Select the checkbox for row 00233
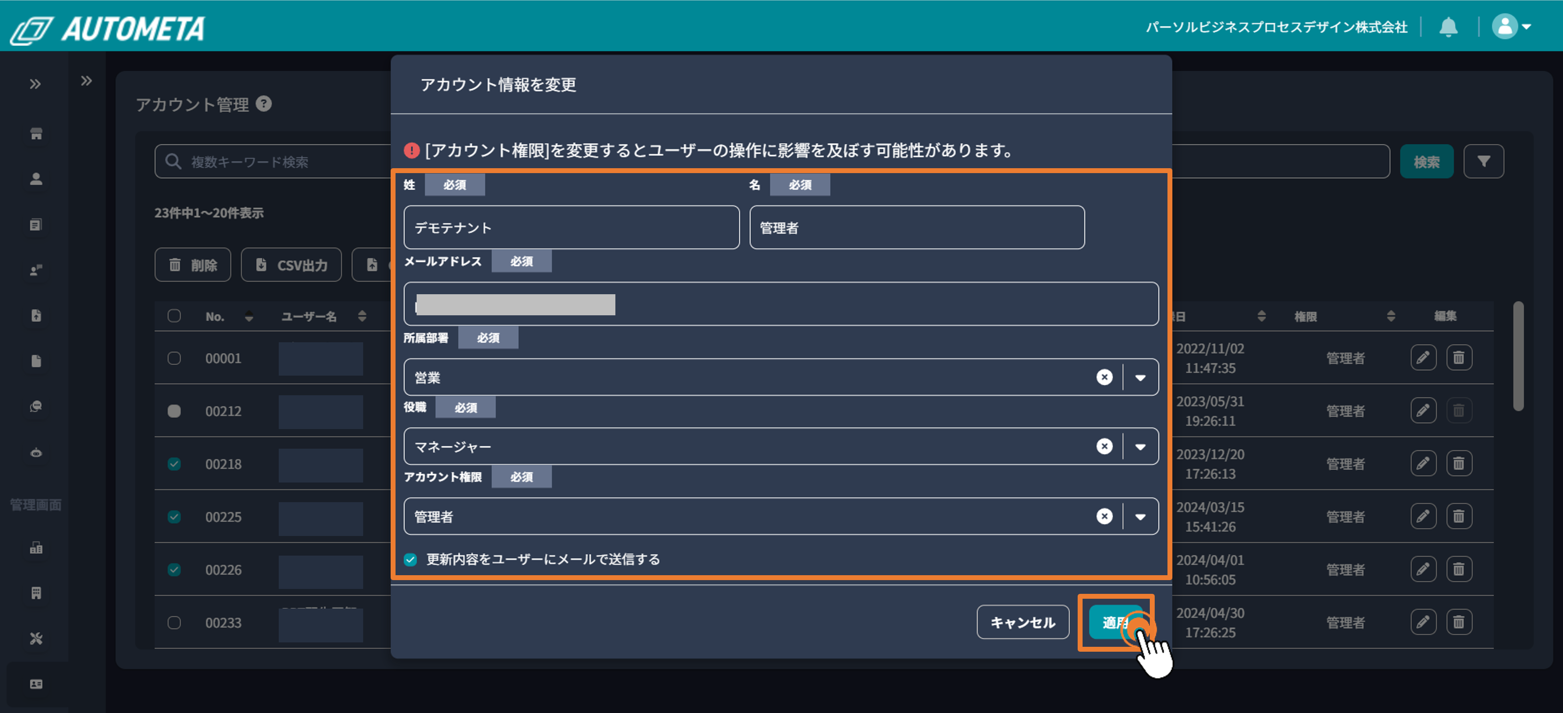1563x713 pixels. click(x=174, y=623)
